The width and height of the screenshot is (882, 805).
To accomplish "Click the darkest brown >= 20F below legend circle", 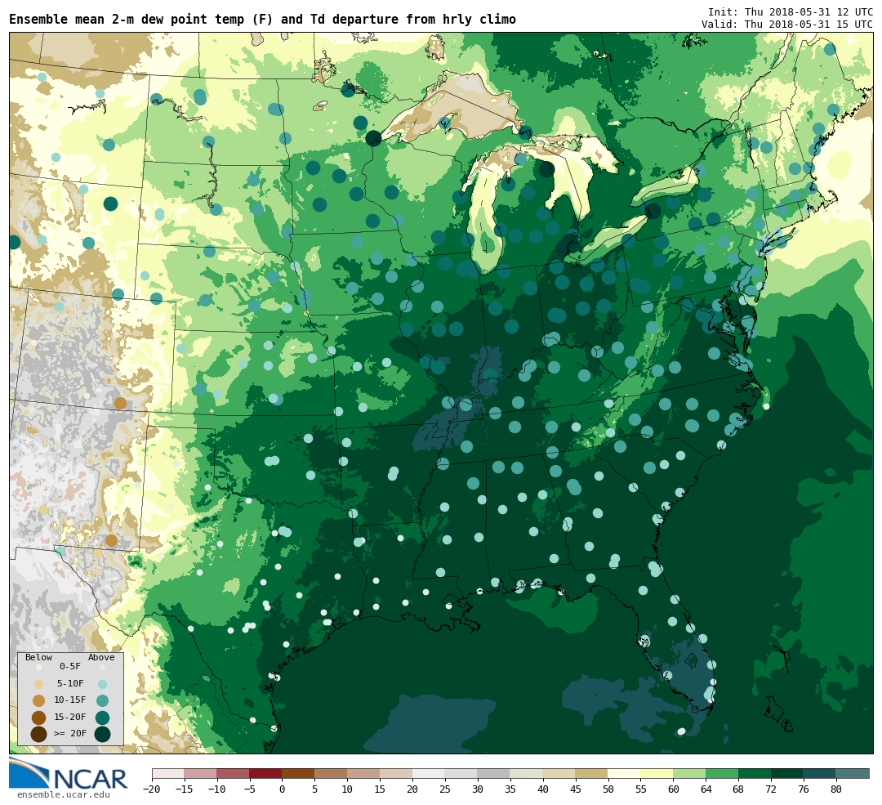I will 39,735.
